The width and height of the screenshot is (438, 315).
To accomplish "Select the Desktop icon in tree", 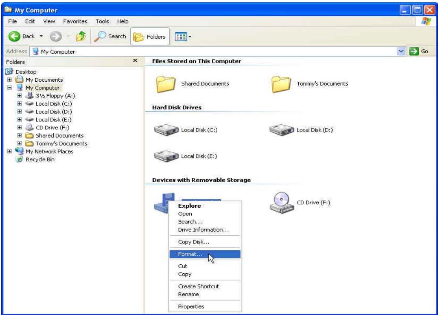I will pos(9,72).
